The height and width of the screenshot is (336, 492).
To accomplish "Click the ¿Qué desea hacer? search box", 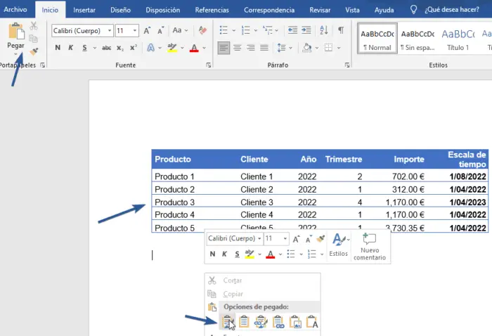I will click(452, 10).
